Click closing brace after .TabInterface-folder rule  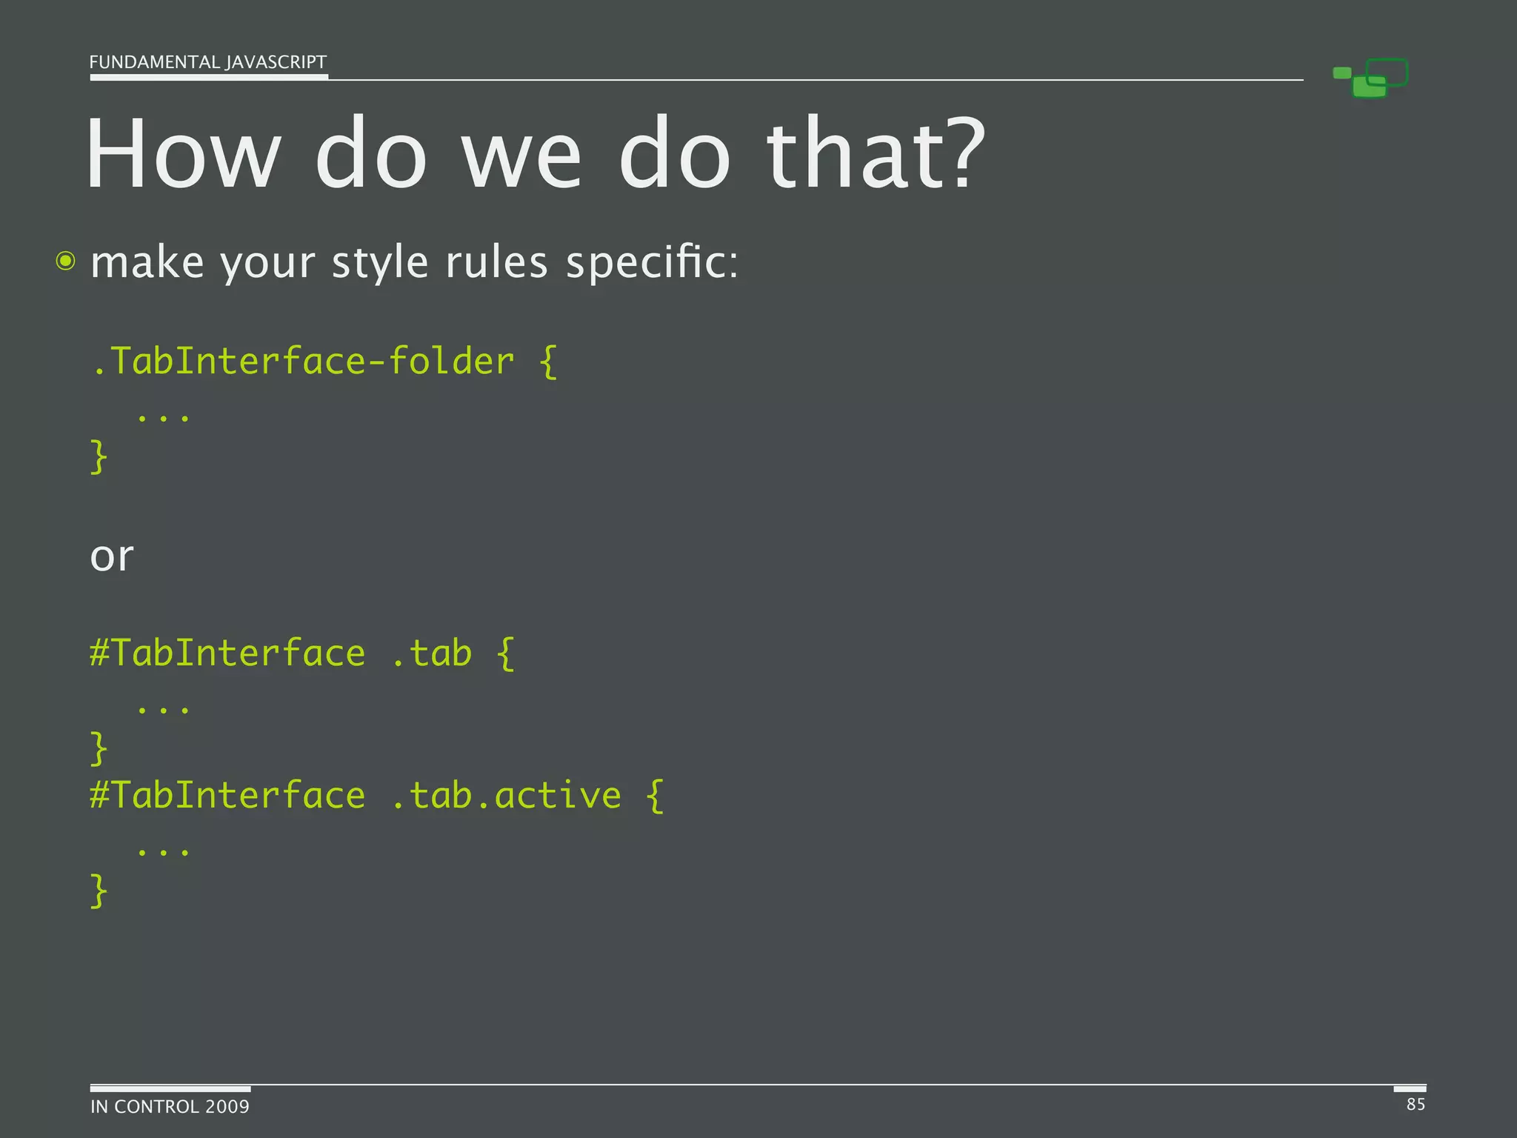[x=99, y=456]
